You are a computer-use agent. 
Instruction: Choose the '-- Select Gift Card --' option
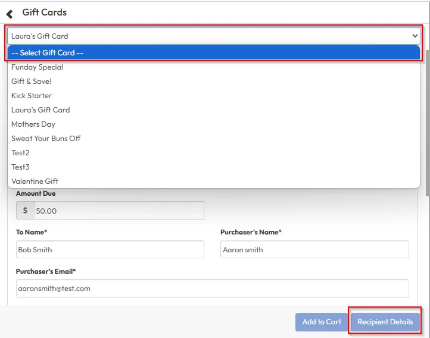(x=214, y=53)
